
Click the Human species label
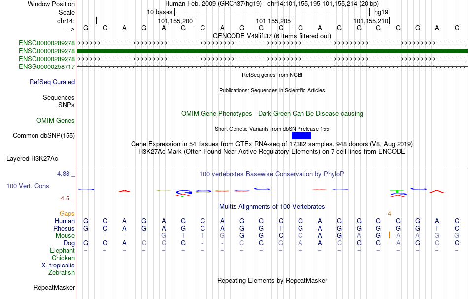coord(65,221)
